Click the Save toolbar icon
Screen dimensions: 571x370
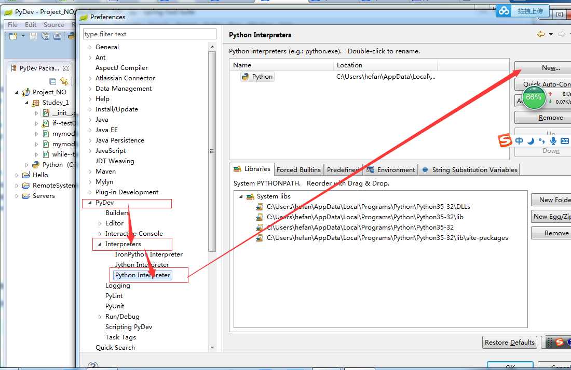tap(34, 36)
